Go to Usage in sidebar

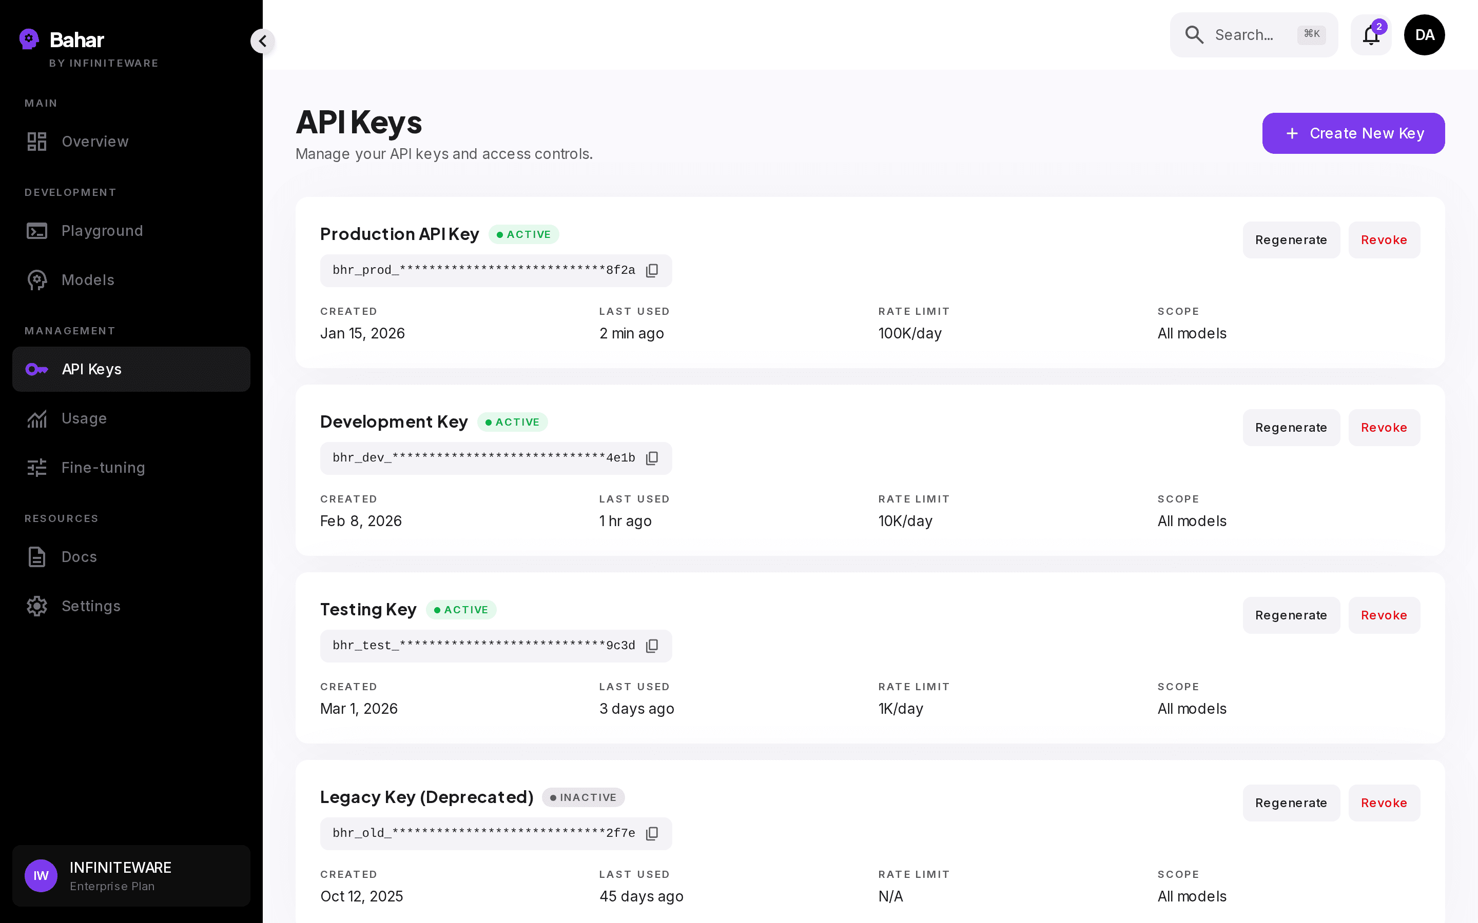point(131,419)
